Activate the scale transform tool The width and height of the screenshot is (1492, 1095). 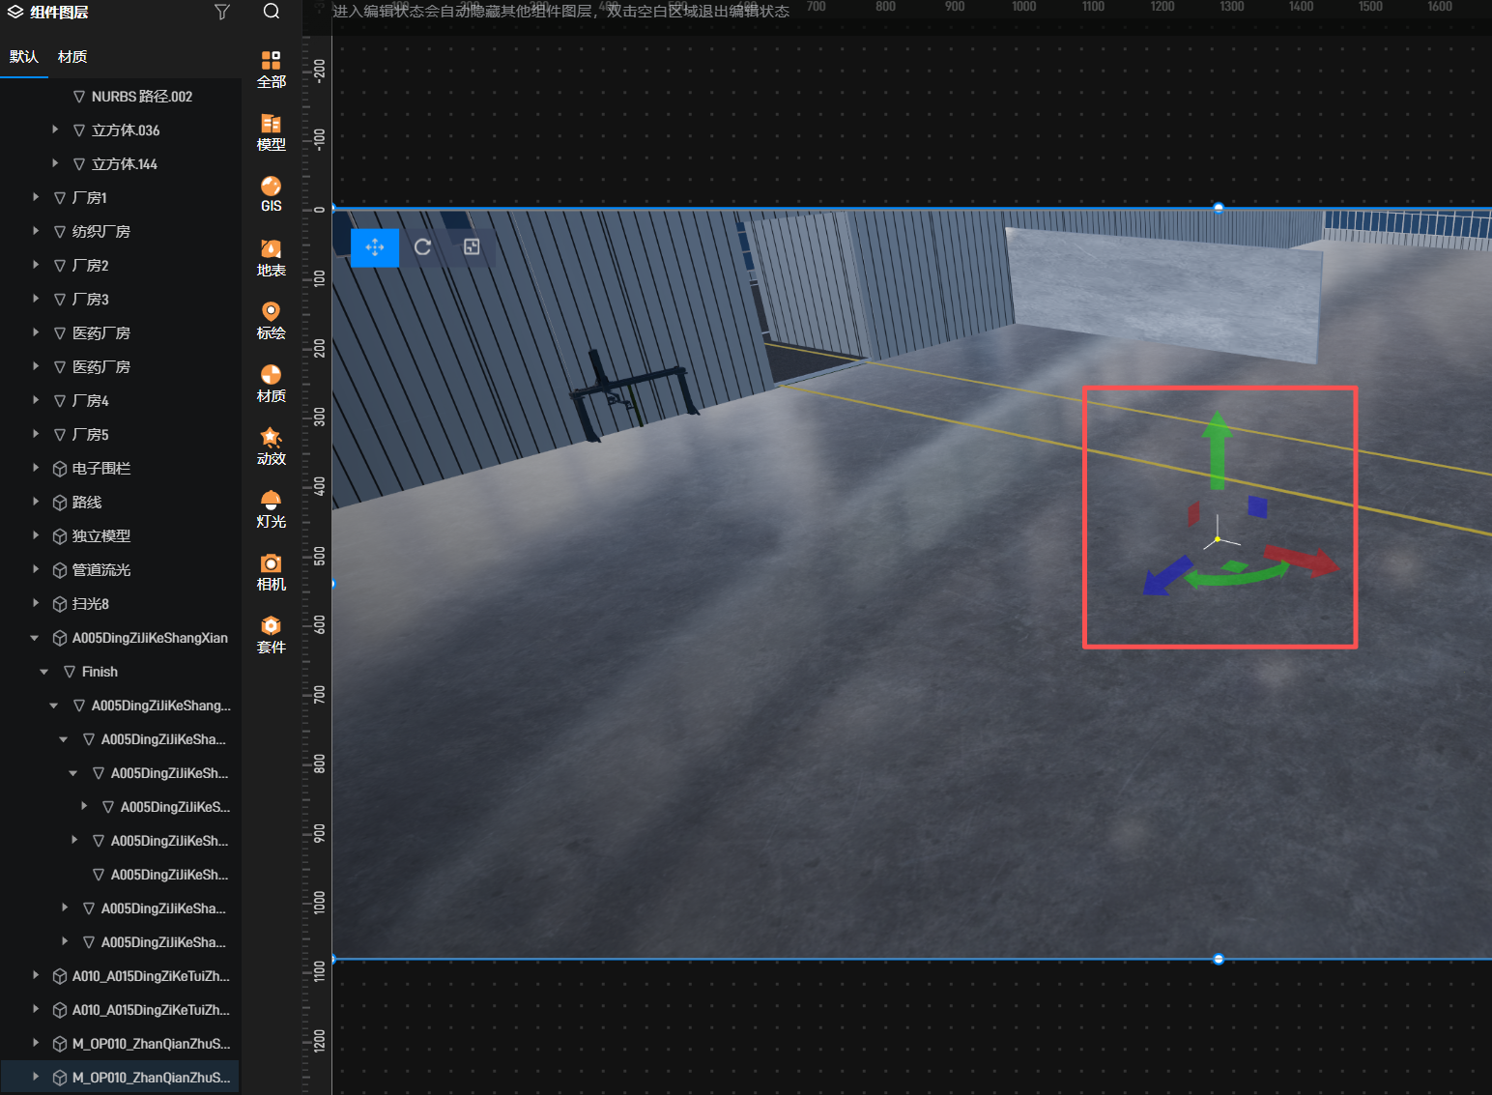[x=472, y=247]
